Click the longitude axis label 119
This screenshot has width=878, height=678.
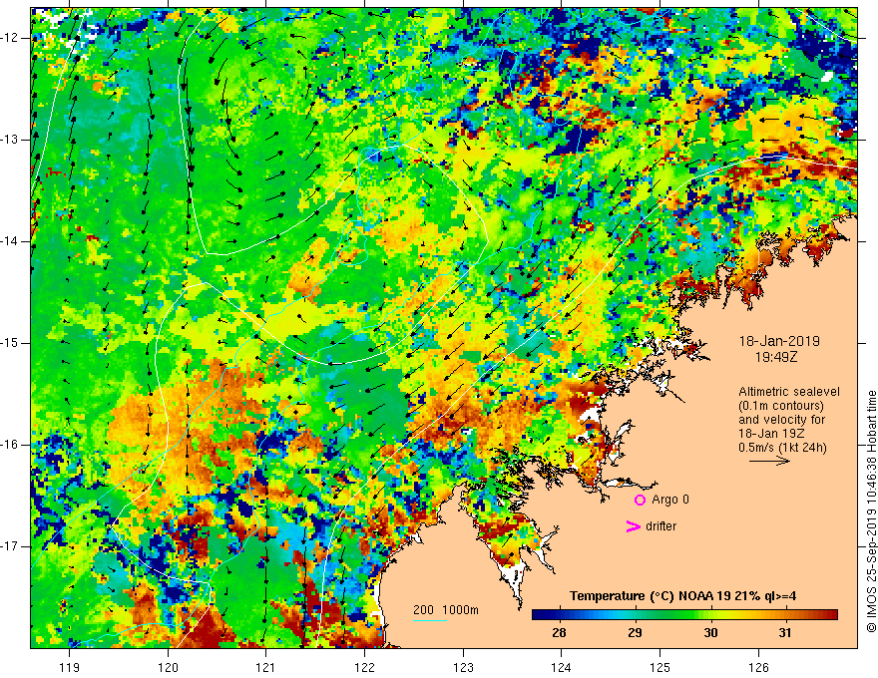click(70, 667)
